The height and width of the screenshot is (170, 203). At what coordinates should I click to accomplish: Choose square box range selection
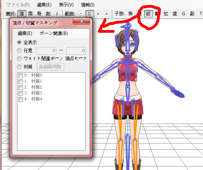coord(89,14)
